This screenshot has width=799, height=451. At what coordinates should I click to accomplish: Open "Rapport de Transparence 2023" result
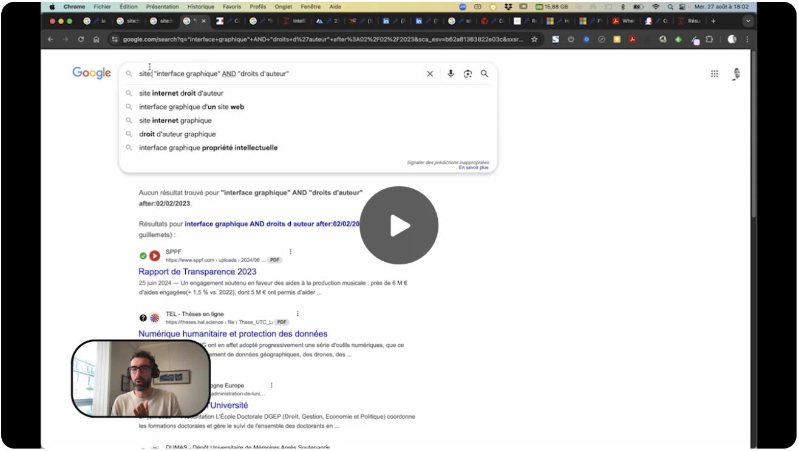coord(197,272)
